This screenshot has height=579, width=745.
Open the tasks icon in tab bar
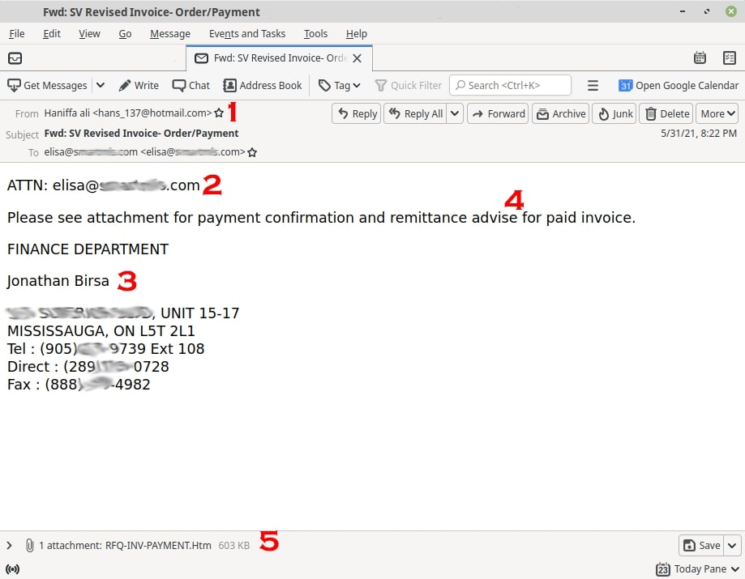point(729,57)
